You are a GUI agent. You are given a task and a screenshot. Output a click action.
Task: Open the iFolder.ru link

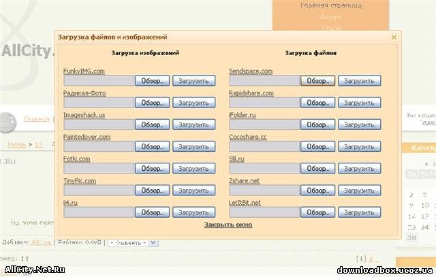pos(243,115)
